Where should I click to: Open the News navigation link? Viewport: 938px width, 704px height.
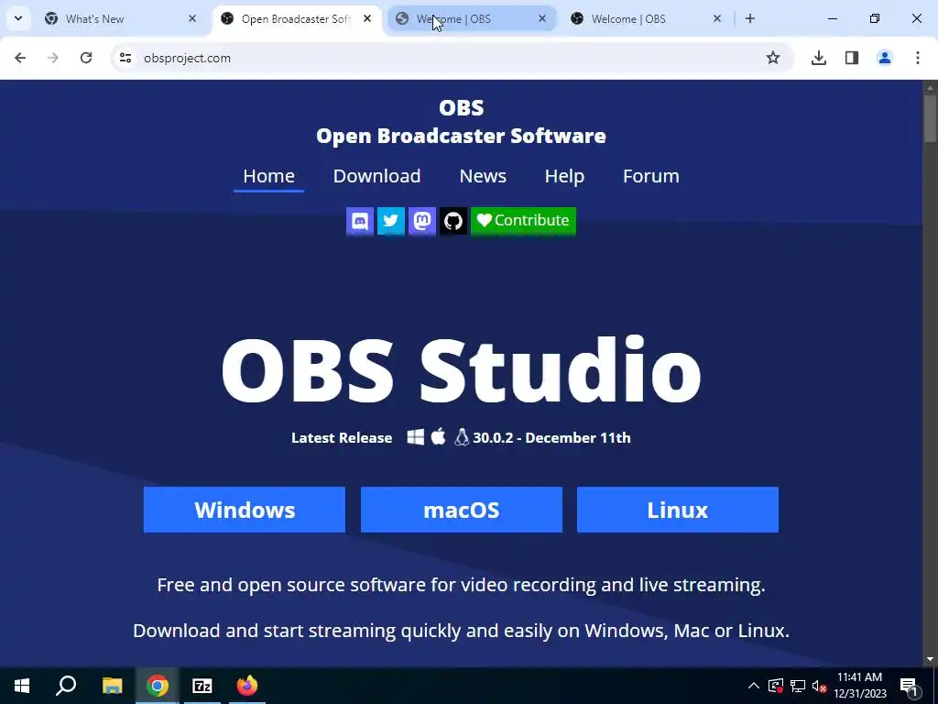[483, 176]
